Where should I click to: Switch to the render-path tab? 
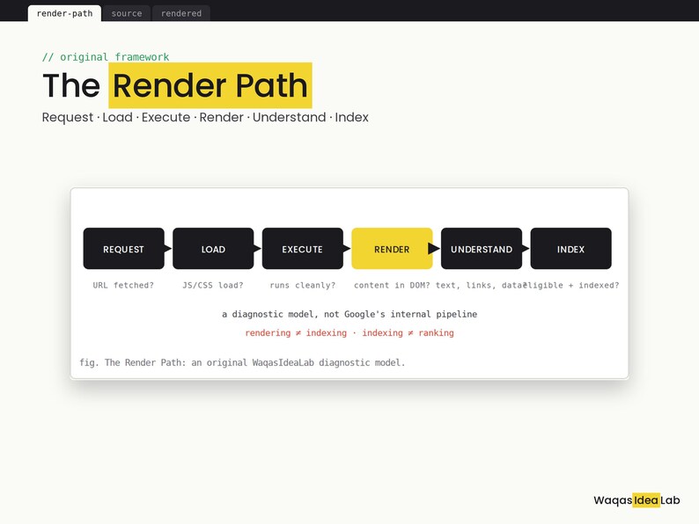pyautogui.click(x=64, y=13)
